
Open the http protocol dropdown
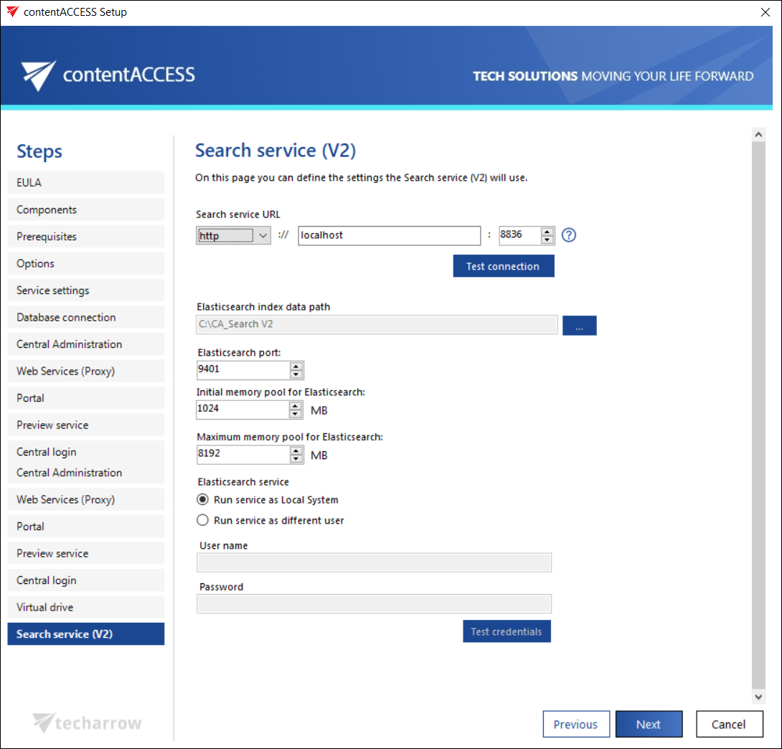click(x=233, y=235)
